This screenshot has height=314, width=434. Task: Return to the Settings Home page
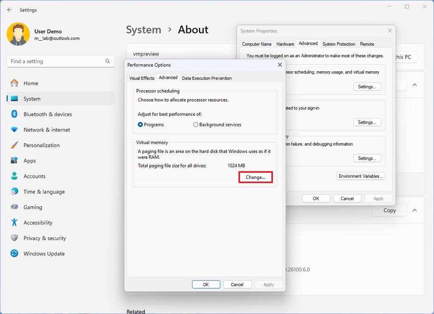point(31,83)
